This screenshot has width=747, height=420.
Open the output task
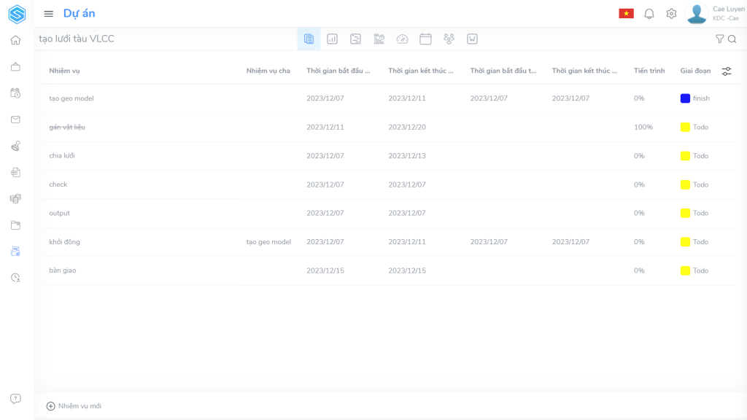(59, 213)
